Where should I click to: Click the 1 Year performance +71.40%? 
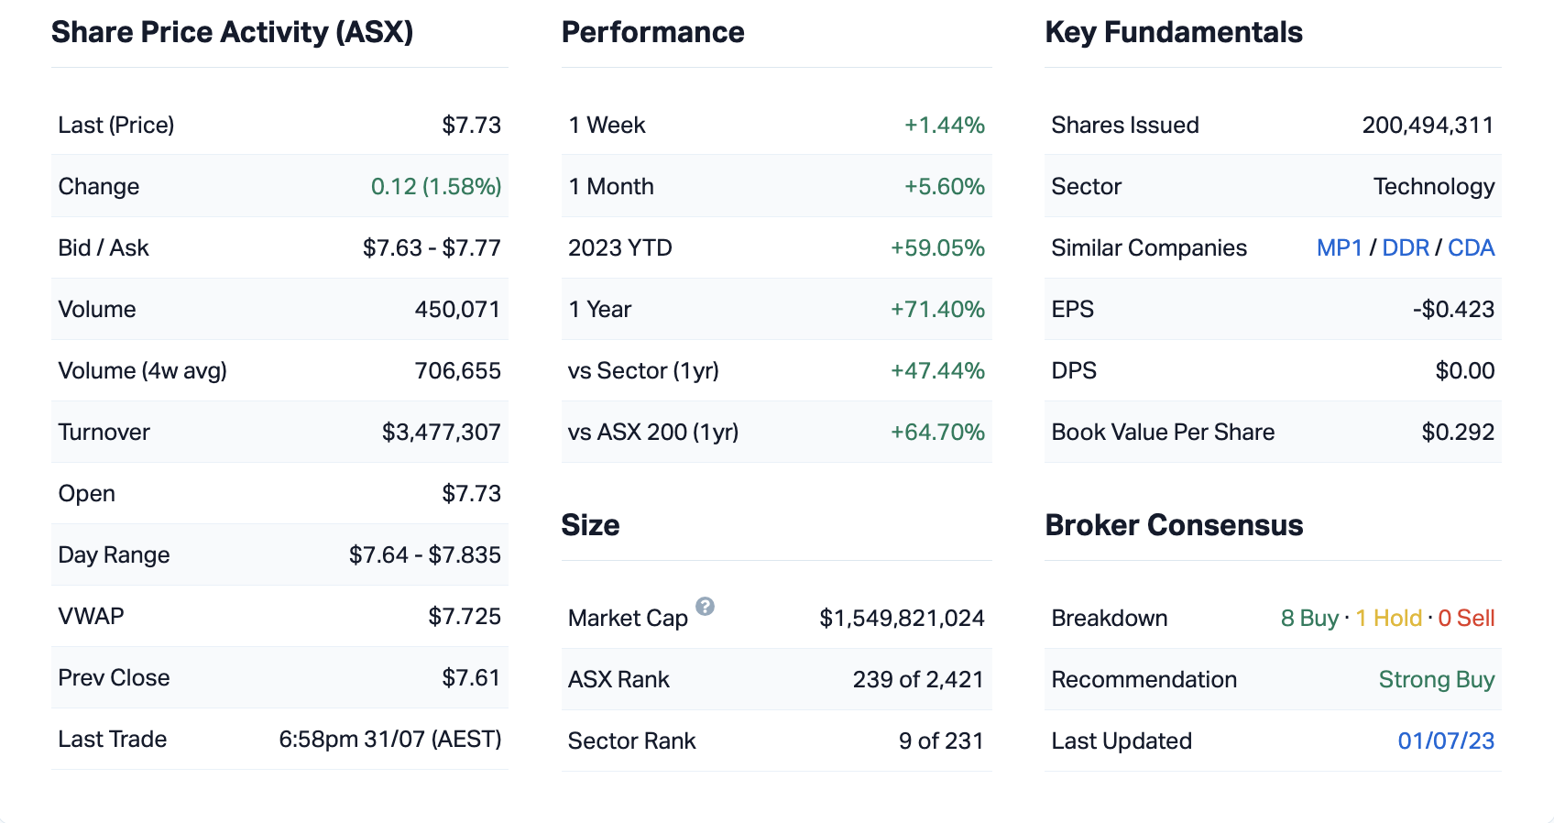pos(937,310)
